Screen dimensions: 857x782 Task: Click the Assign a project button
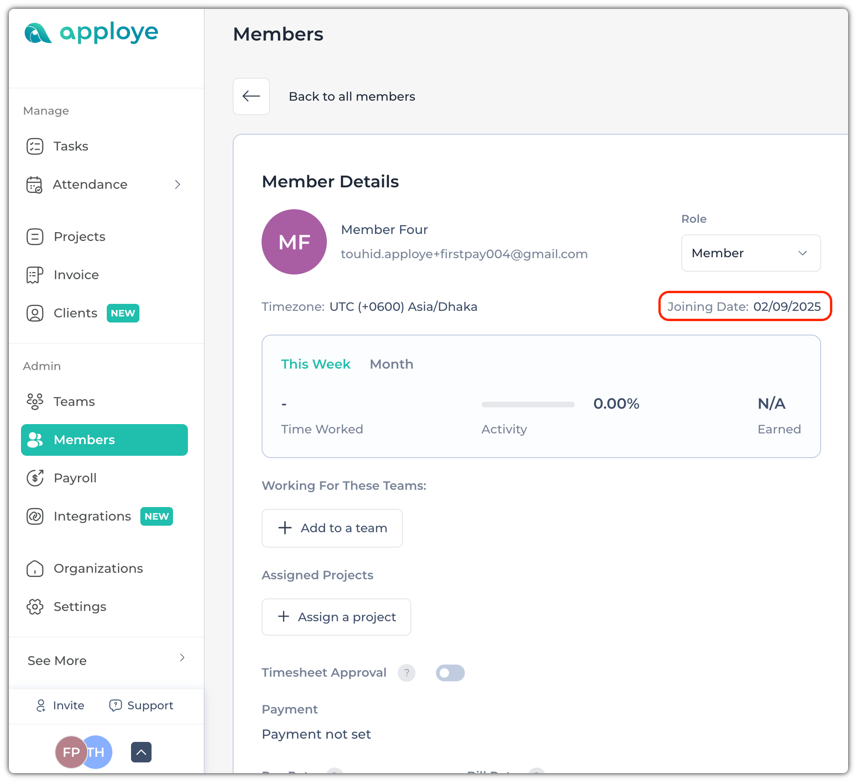click(336, 617)
